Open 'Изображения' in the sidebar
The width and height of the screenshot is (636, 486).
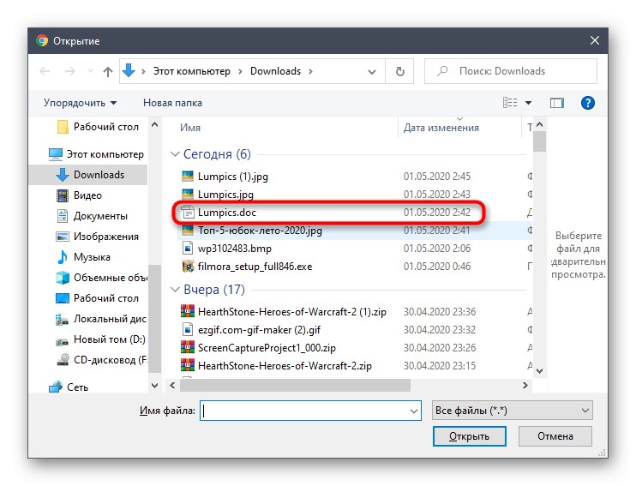tap(98, 237)
